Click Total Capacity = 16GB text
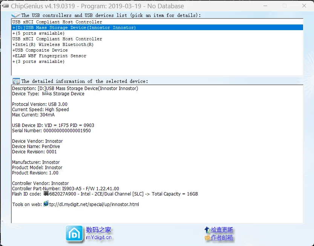The height and width of the screenshot is (246, 314). 175,194
